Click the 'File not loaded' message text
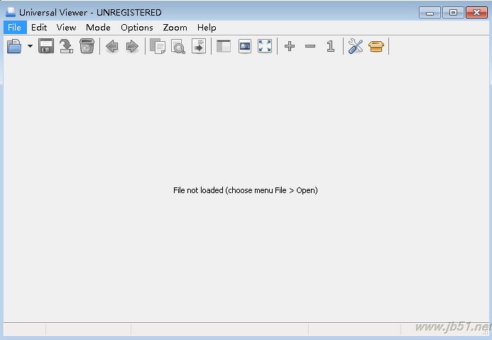 coord(246,190)
